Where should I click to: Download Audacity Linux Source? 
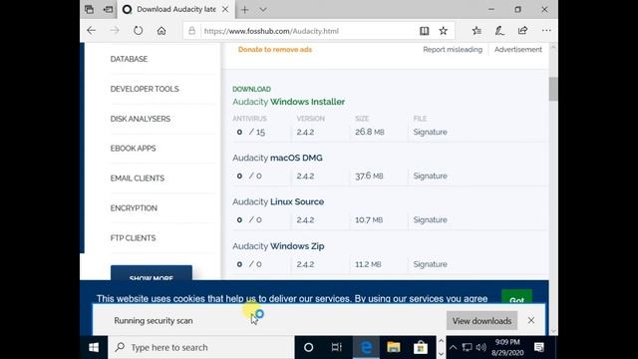click(x=278, y=201)
